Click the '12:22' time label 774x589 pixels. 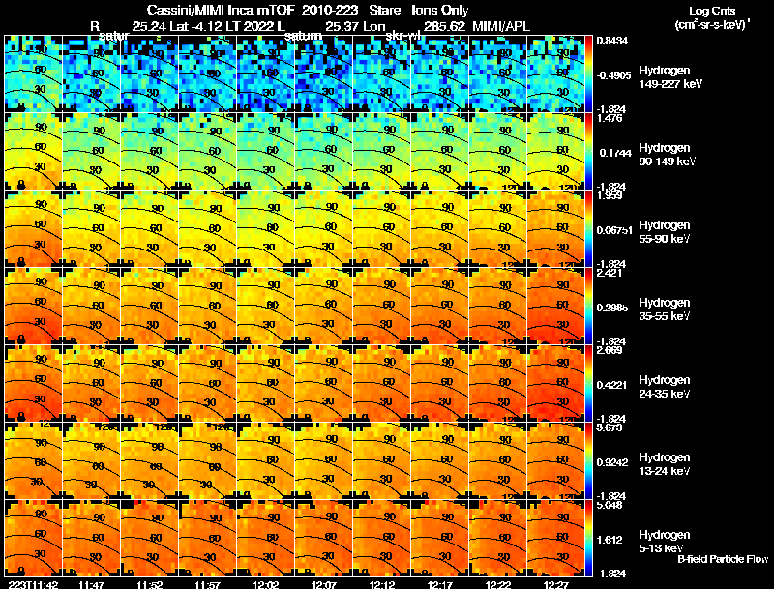tap(497, 584)
